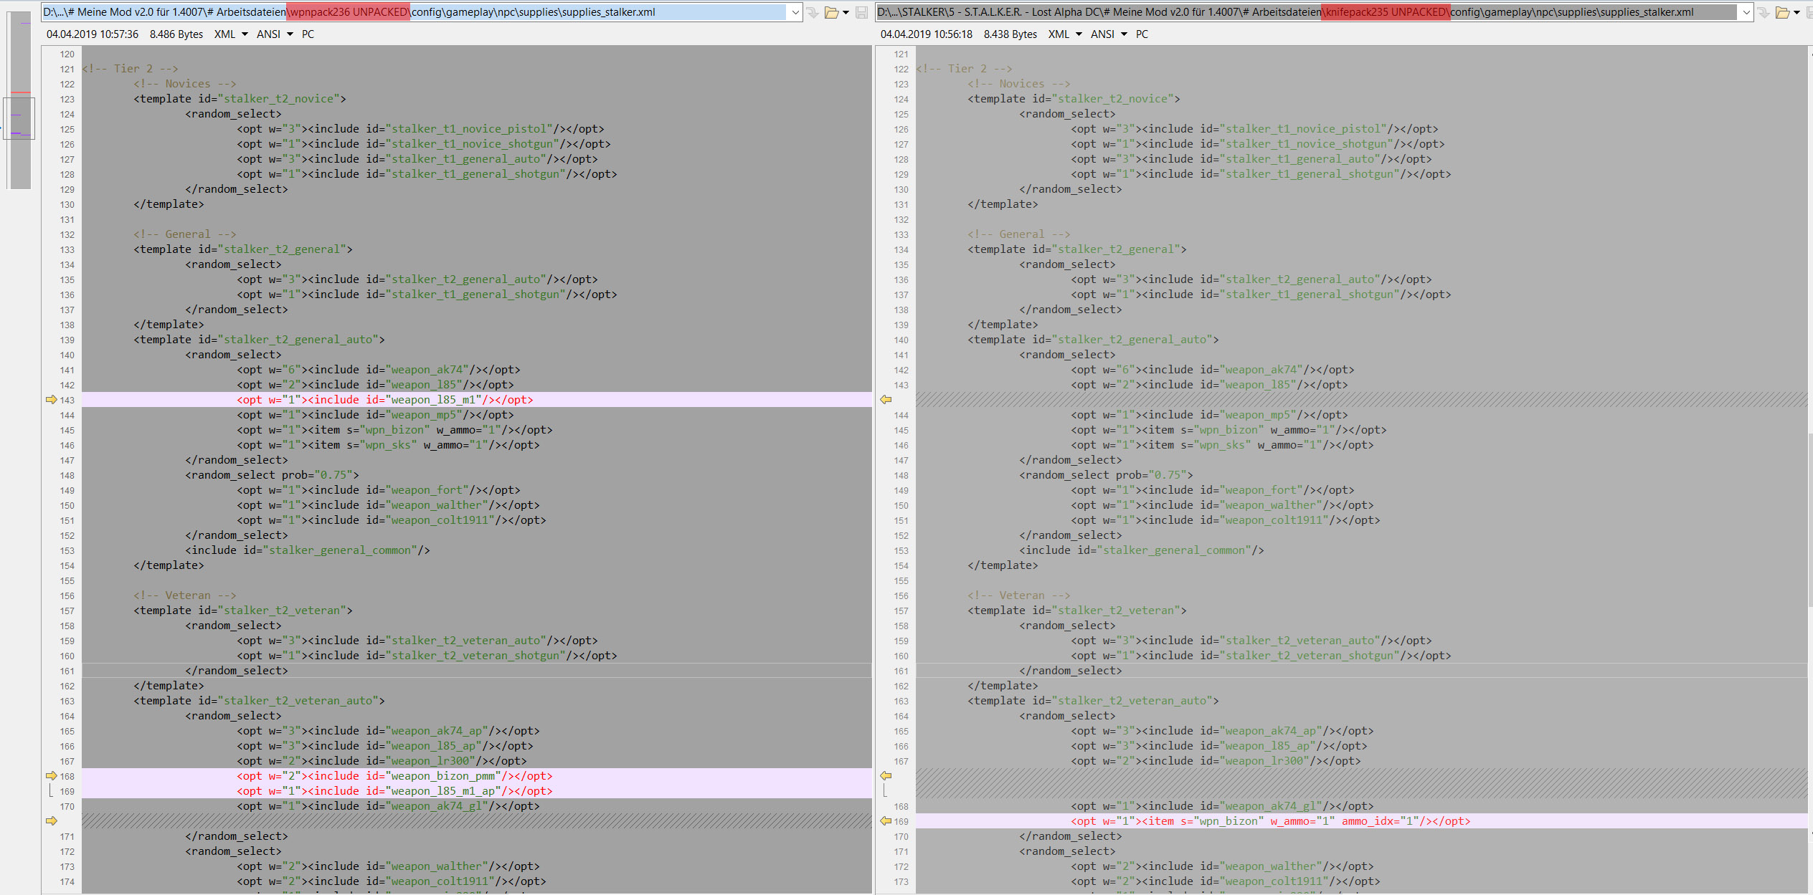Click copy-to-right arrow at left line 143

51,400
